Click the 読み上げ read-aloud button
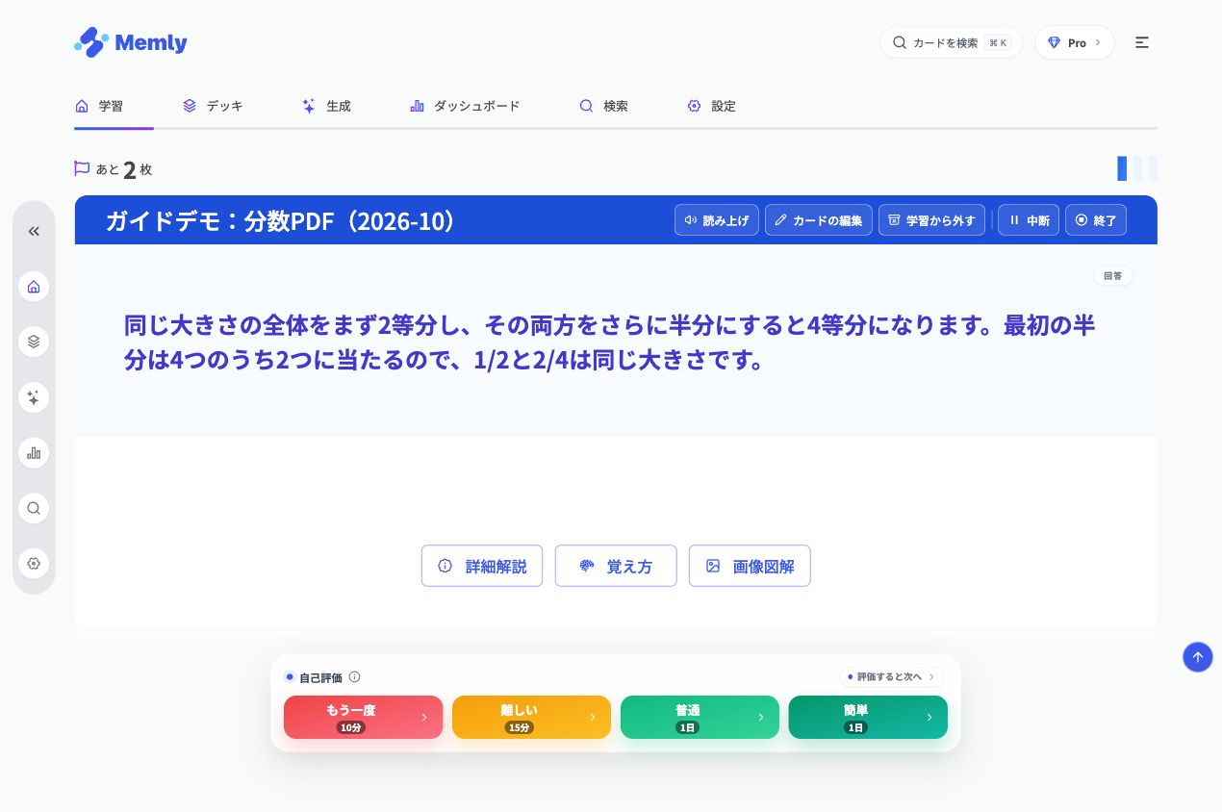1222x812 pixels. (717, 219)
